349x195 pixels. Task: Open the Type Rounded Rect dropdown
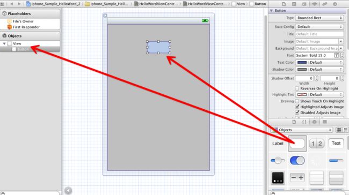[319, 18]
